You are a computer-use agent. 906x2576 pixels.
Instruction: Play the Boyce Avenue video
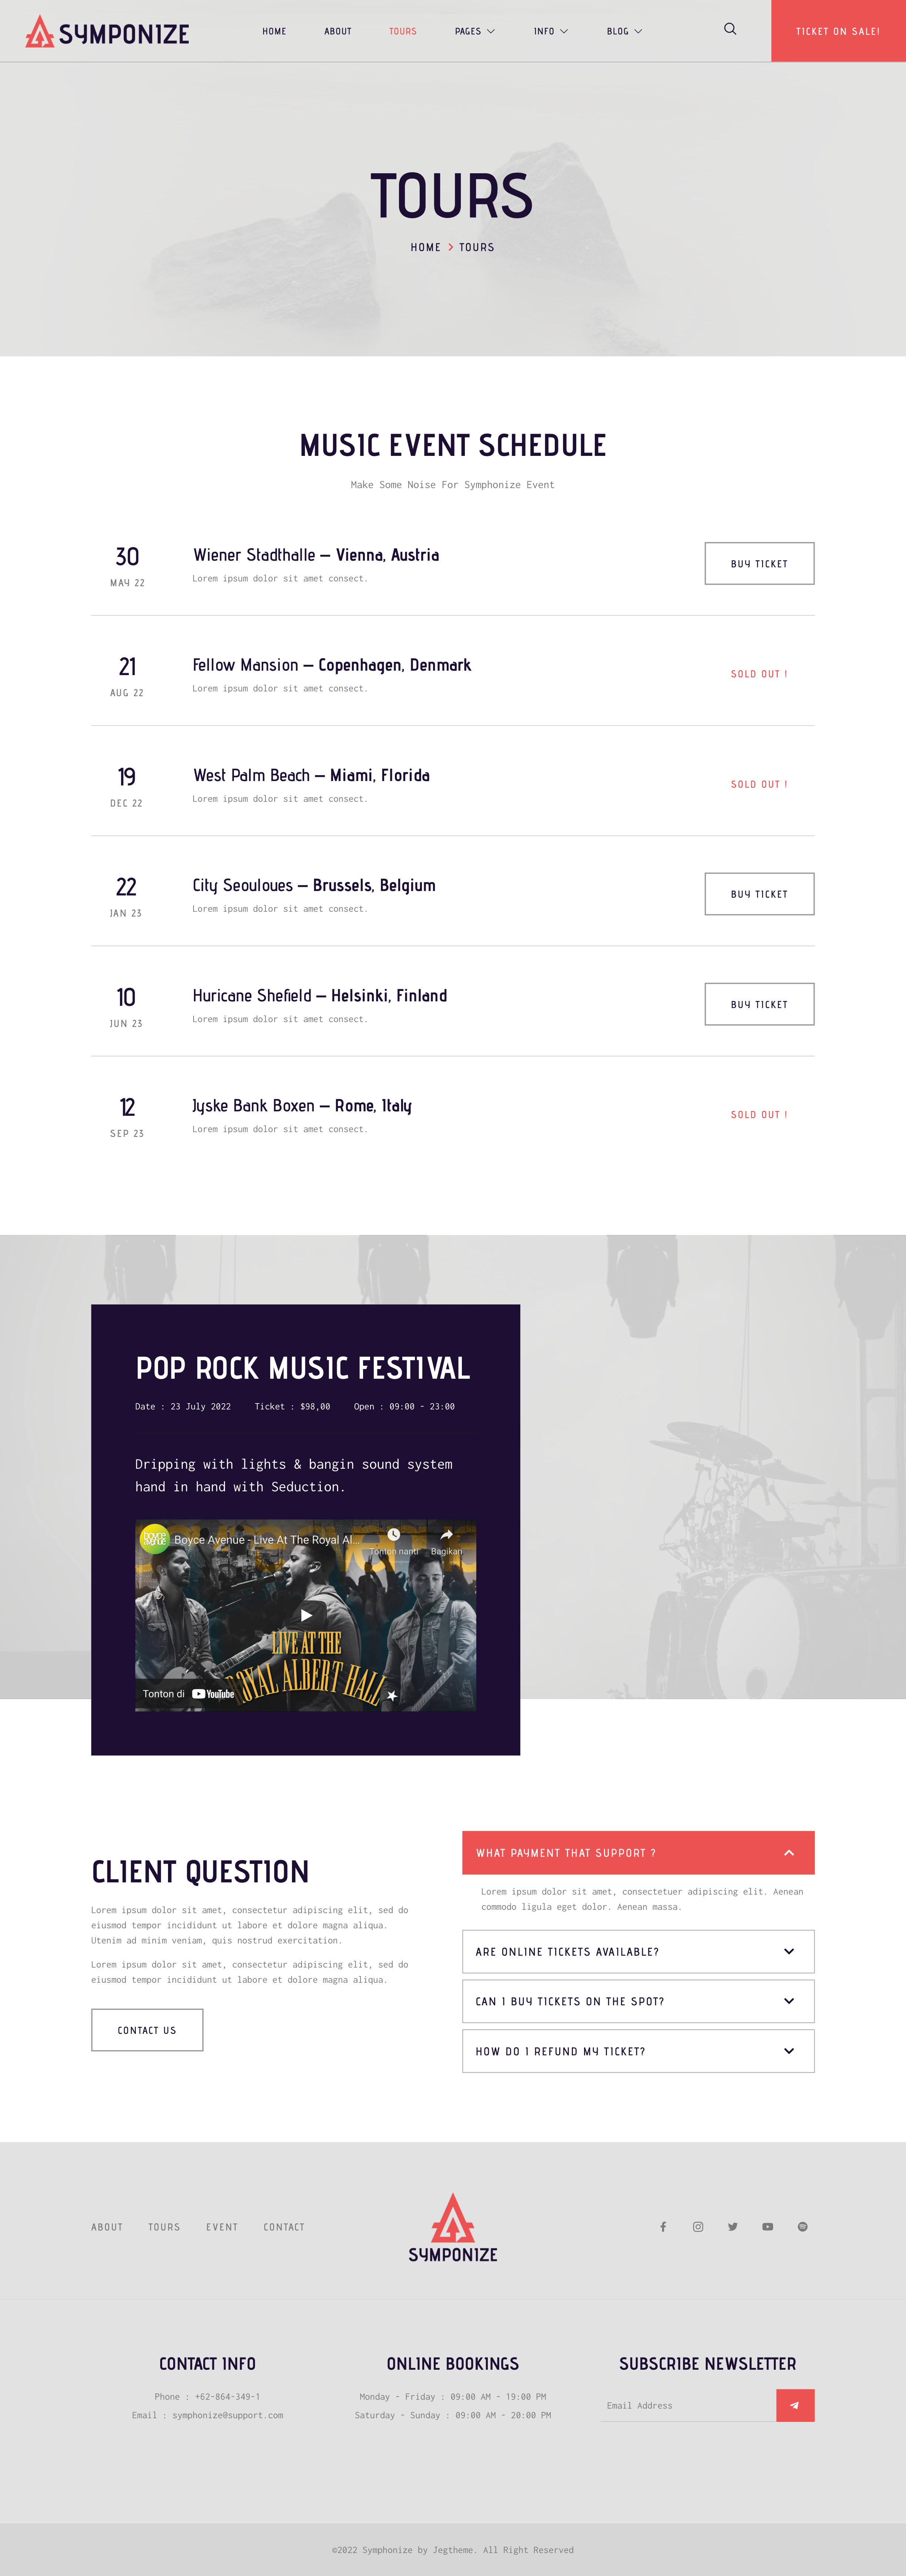[306, 1615]
